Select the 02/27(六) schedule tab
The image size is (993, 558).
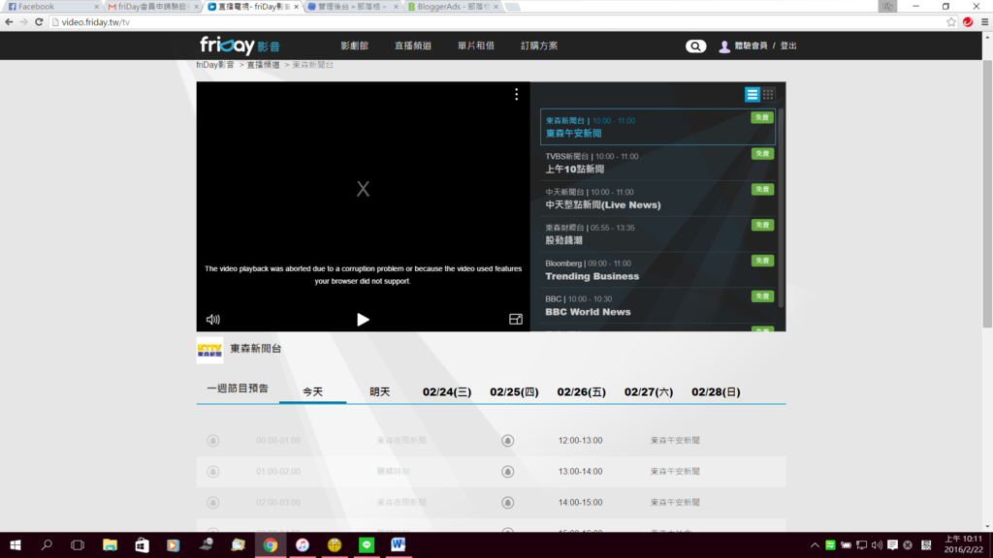(x=649, y=392)
